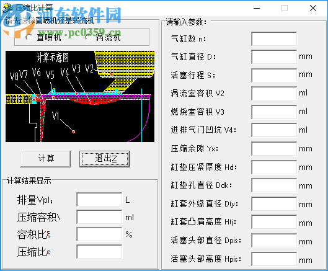Click the 缸套凸肩高度 Htj input field
The image size is (328, 271).
coord(274,222)
